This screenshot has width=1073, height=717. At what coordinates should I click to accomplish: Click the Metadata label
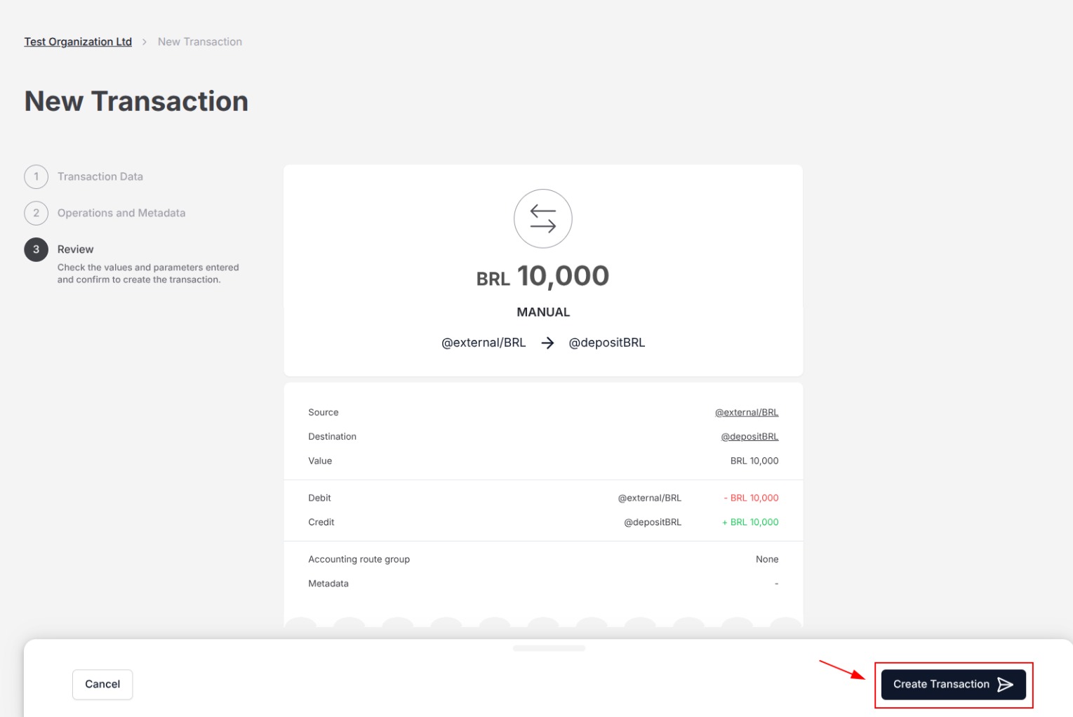coord(328,584)
